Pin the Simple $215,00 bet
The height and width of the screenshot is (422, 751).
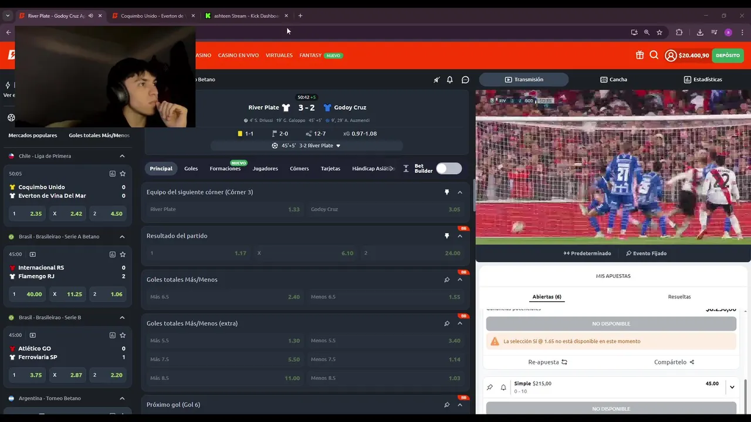(490, 387)
